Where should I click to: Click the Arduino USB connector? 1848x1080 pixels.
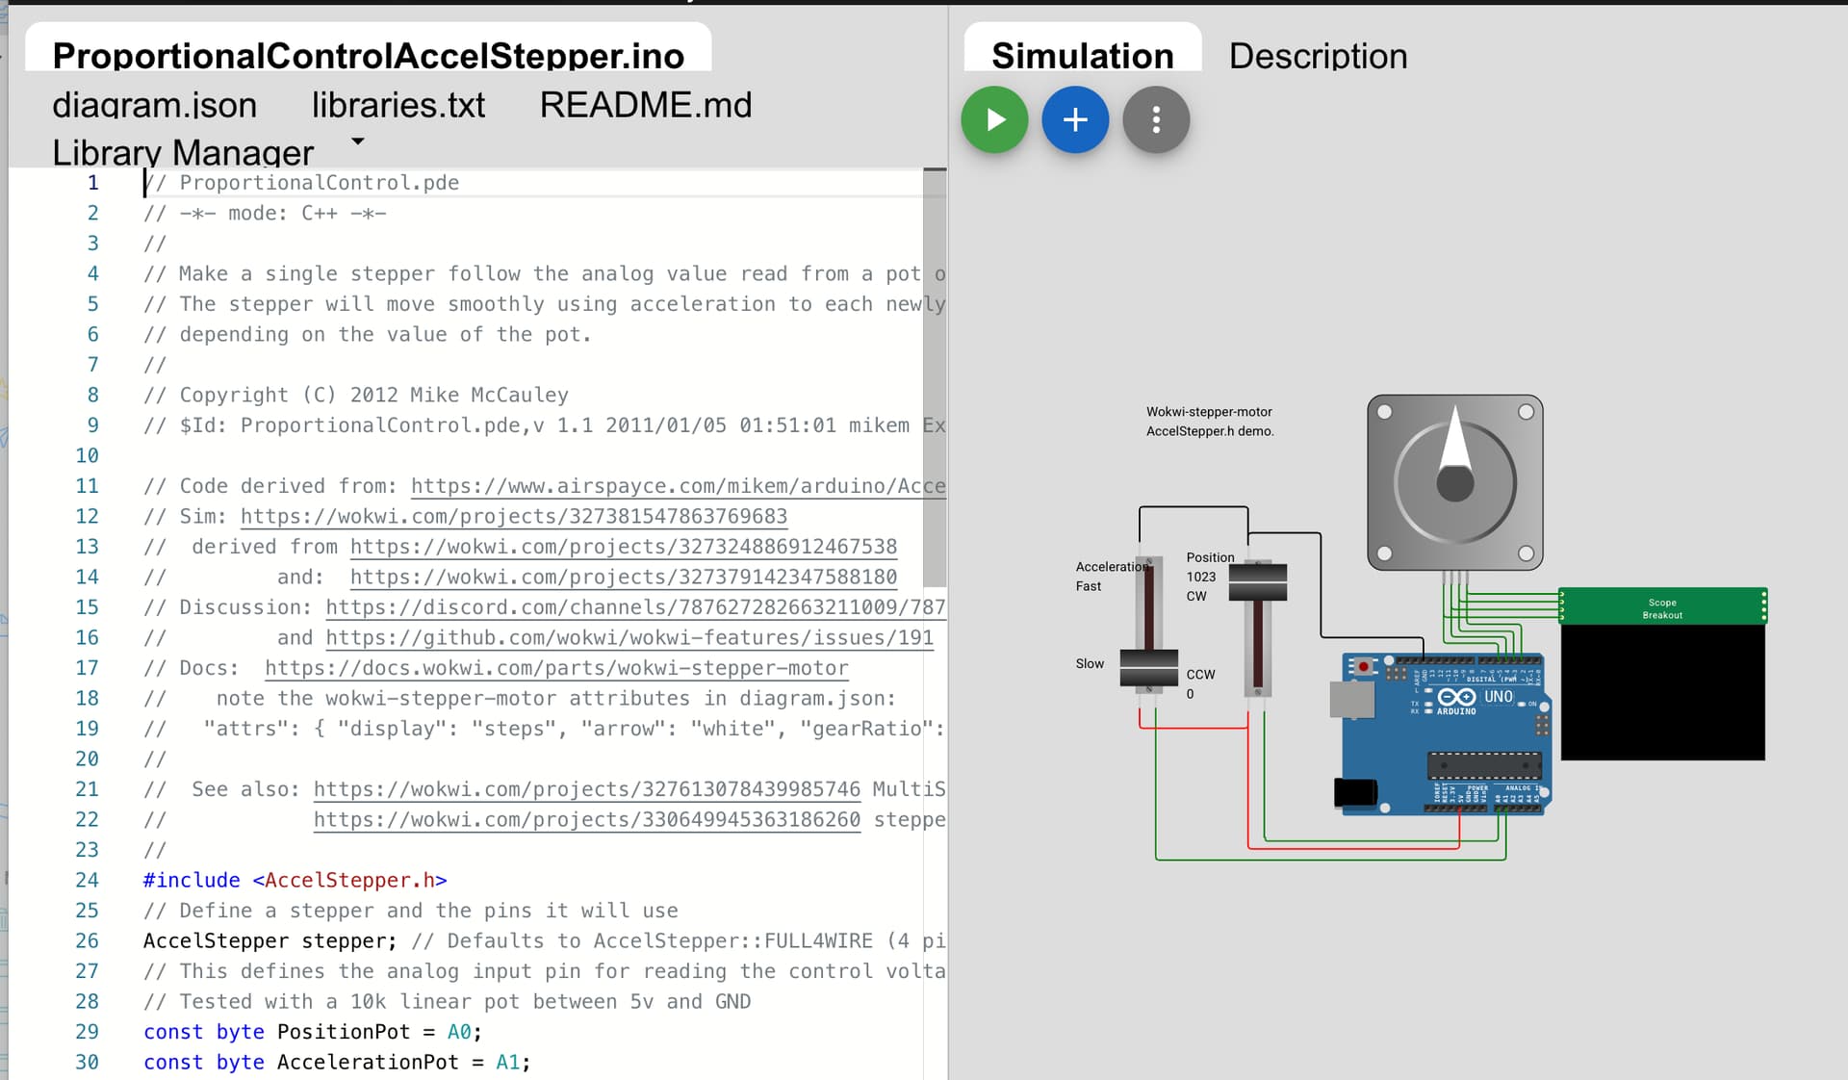coord(1350,700)
